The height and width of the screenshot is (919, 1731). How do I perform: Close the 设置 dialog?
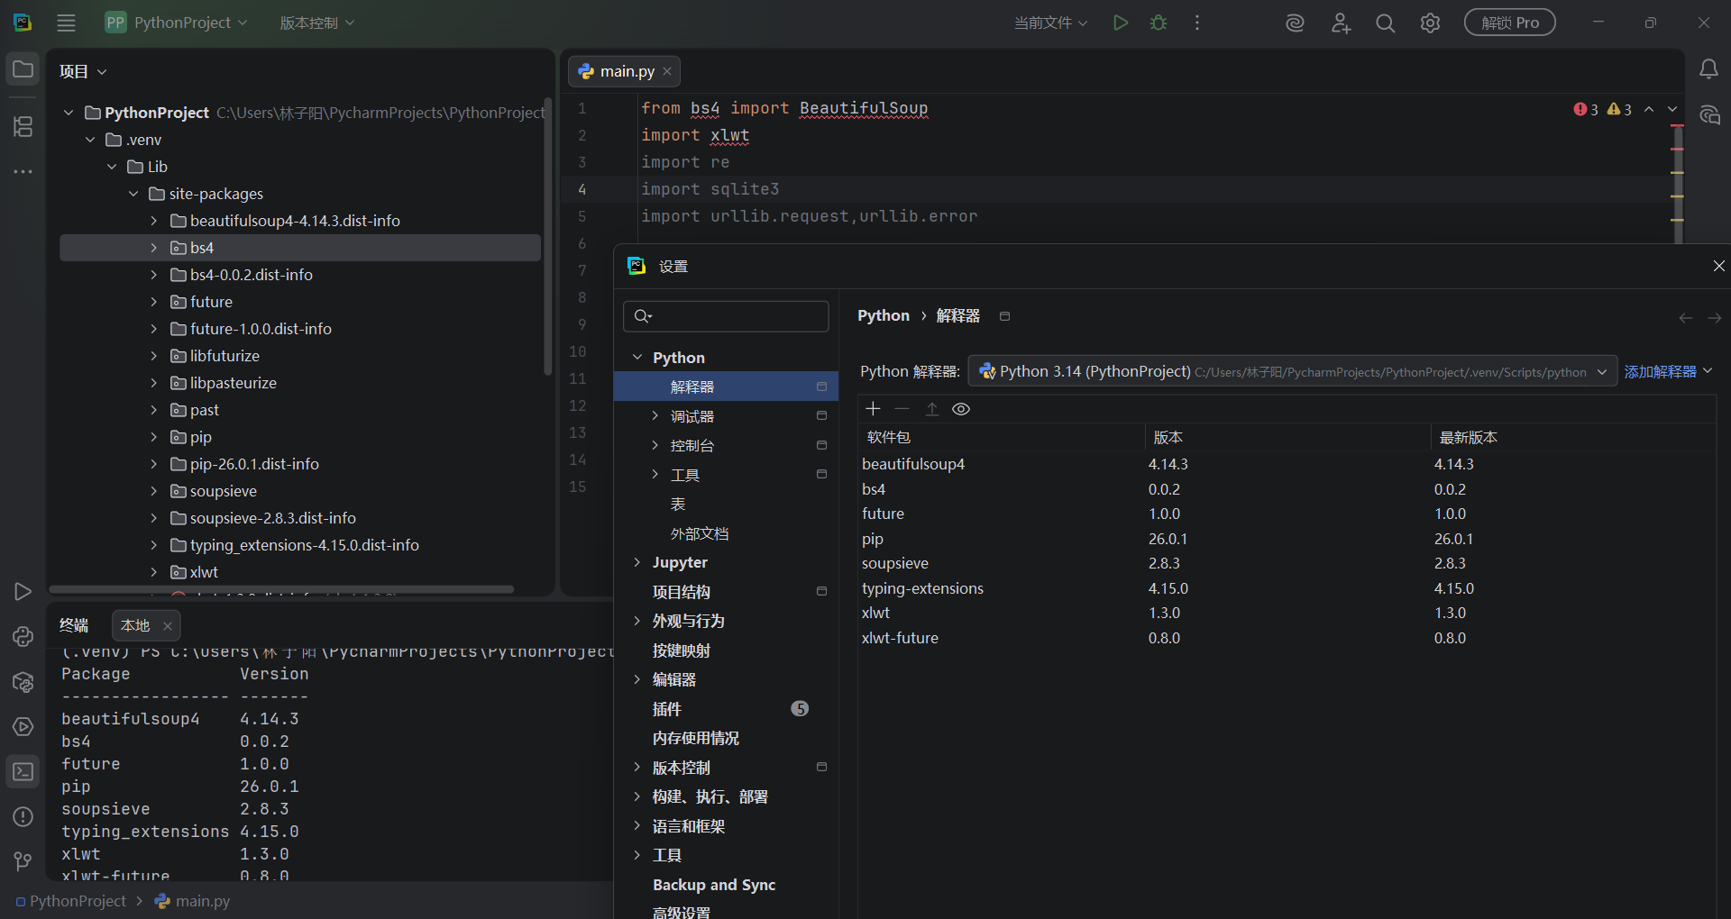[x=1718, y=266]
